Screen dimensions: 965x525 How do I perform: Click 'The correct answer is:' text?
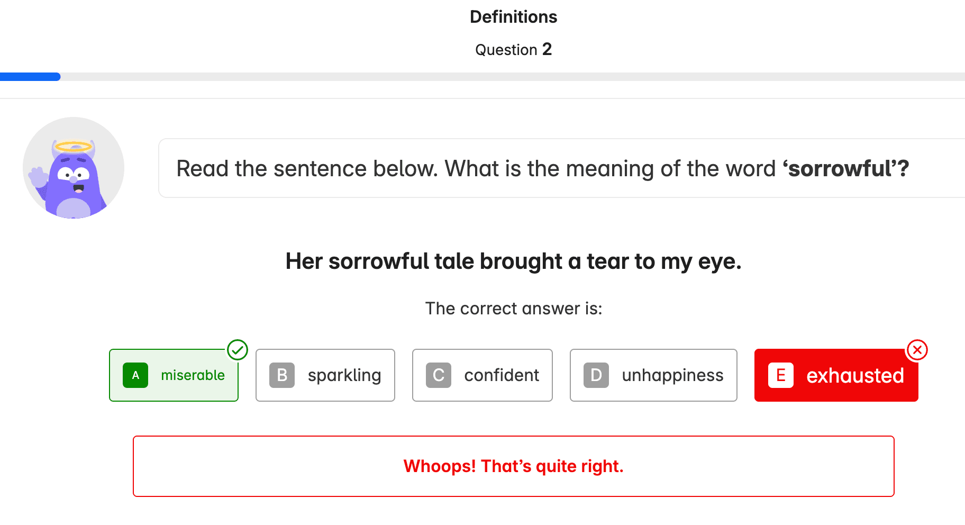pyautogui.click(x=513, y=309)
